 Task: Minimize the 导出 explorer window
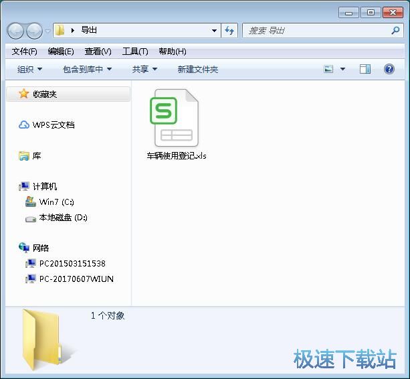click(x=348, y=13)
